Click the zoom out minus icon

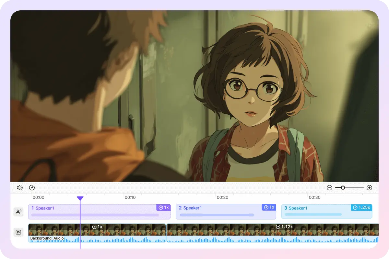pos(329,188)
